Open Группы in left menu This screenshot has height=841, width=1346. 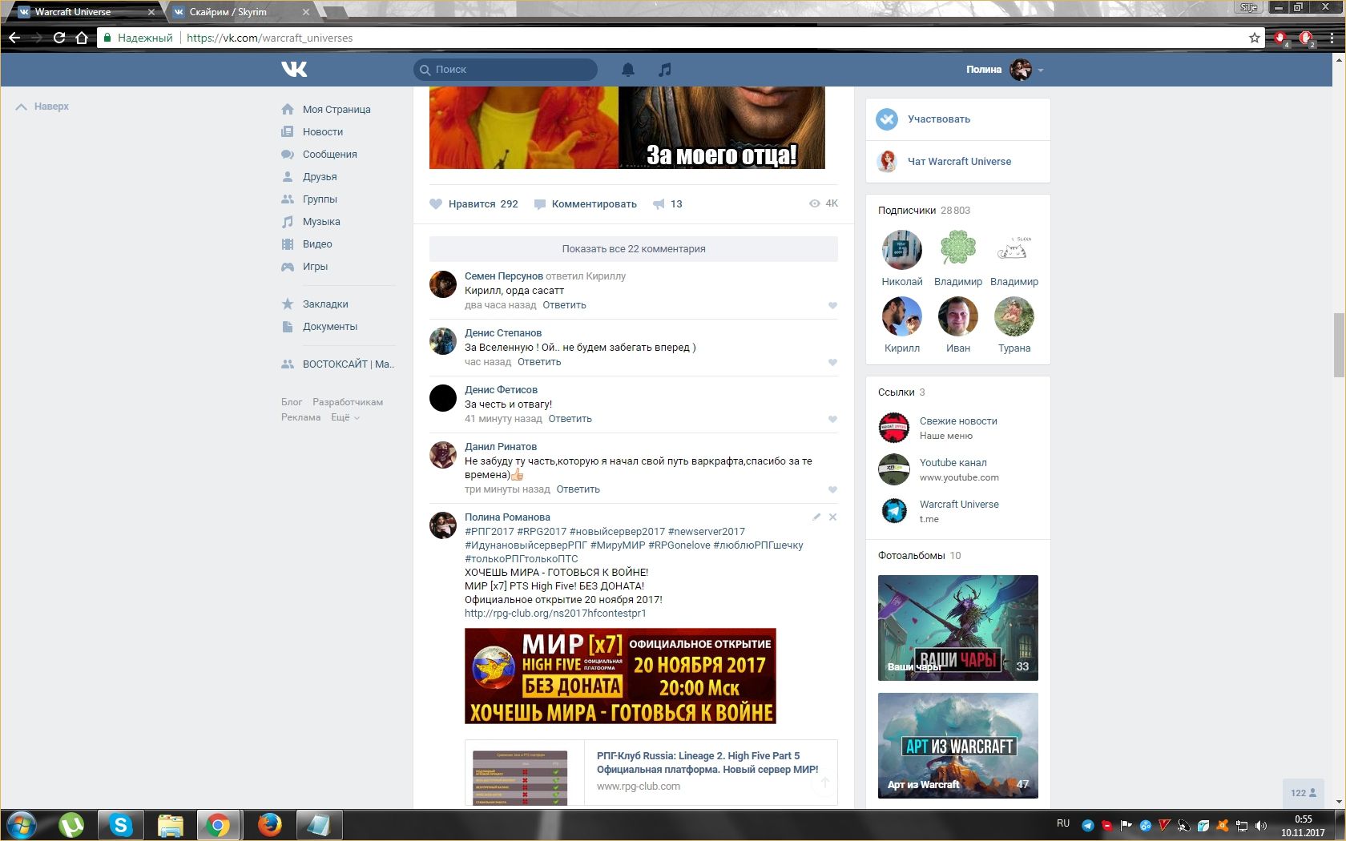320,199
